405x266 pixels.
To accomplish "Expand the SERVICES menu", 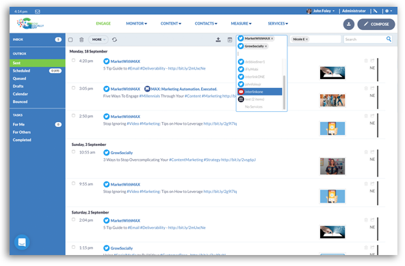I will coord(278,23).
